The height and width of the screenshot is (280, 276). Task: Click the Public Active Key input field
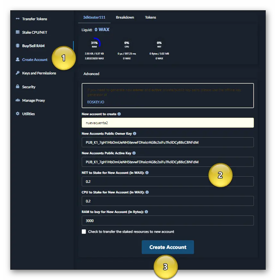click(168, 162)
